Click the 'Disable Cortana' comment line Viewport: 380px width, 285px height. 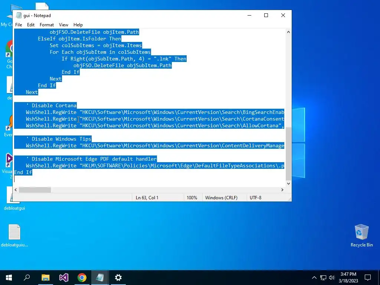click(51, 105)
